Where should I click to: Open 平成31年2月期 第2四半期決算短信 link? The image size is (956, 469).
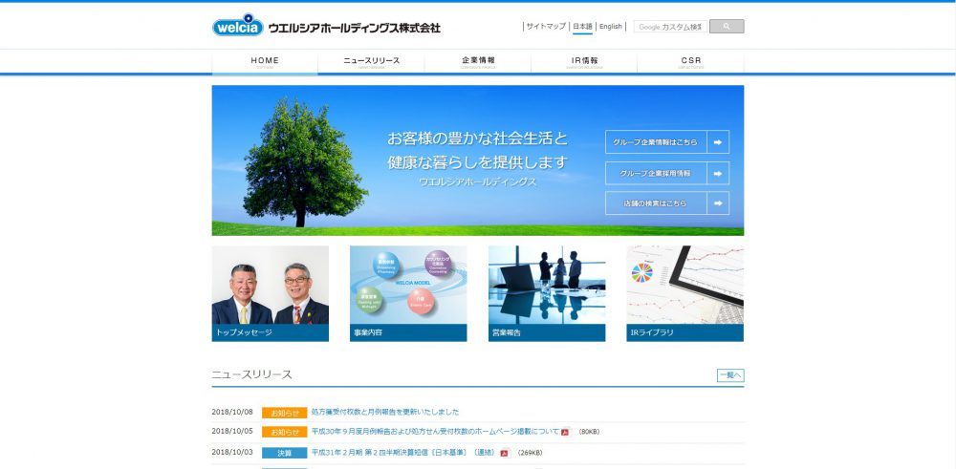[404, 453]
